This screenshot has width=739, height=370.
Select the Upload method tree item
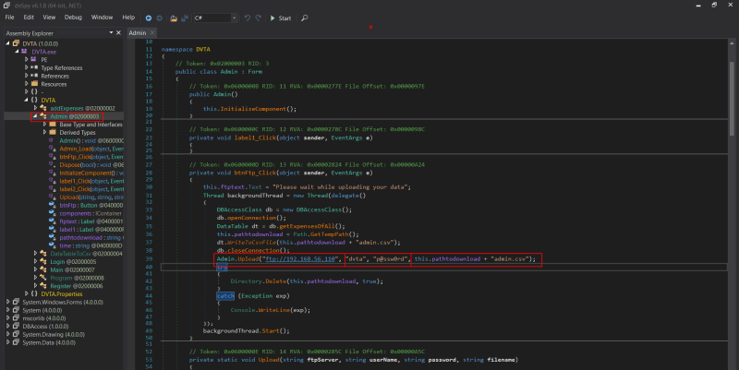[91, 197]
